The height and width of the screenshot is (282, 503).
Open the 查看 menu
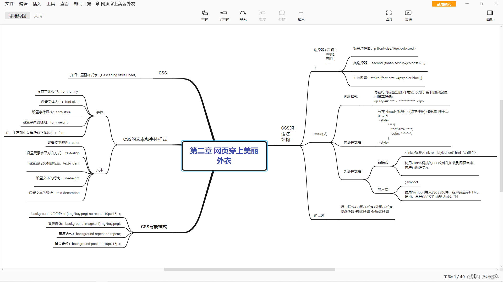pyautogui.click(x=64, y=4)
